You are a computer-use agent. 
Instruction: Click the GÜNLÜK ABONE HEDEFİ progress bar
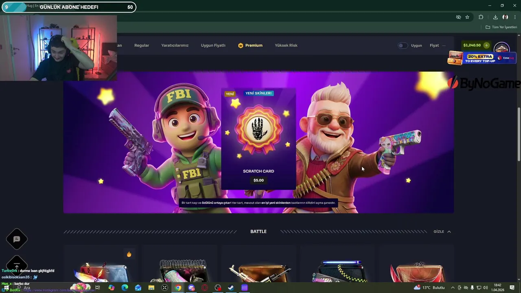(x=69, y=7)
